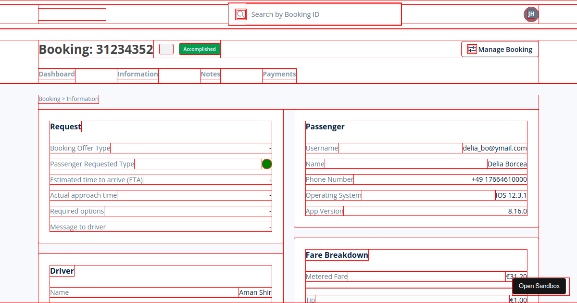Viewport: 577px width, 303px height.
Task: Open the Notes tab
Action: (210, 74)
